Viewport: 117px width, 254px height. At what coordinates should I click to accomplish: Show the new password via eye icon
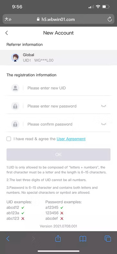[x=104, y=106]
